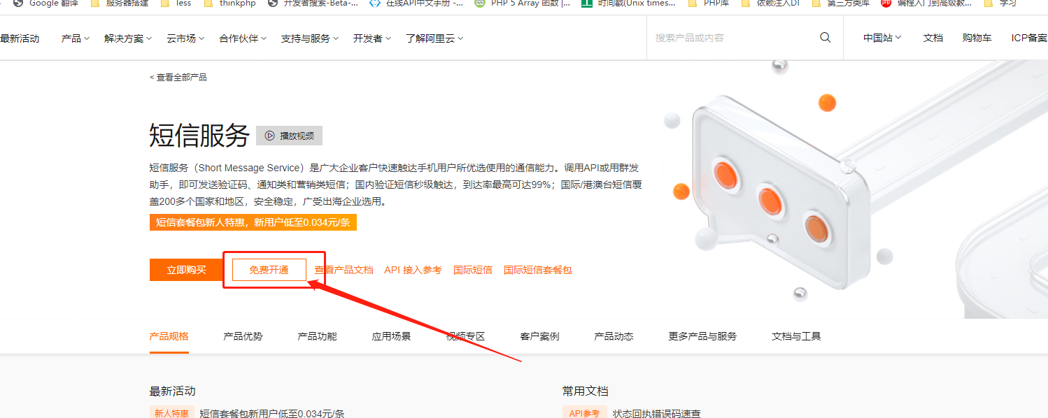Expand the 解决方案 dropdown
The width and height of the screenshot is (1048, 418).
tap(128, 38)
